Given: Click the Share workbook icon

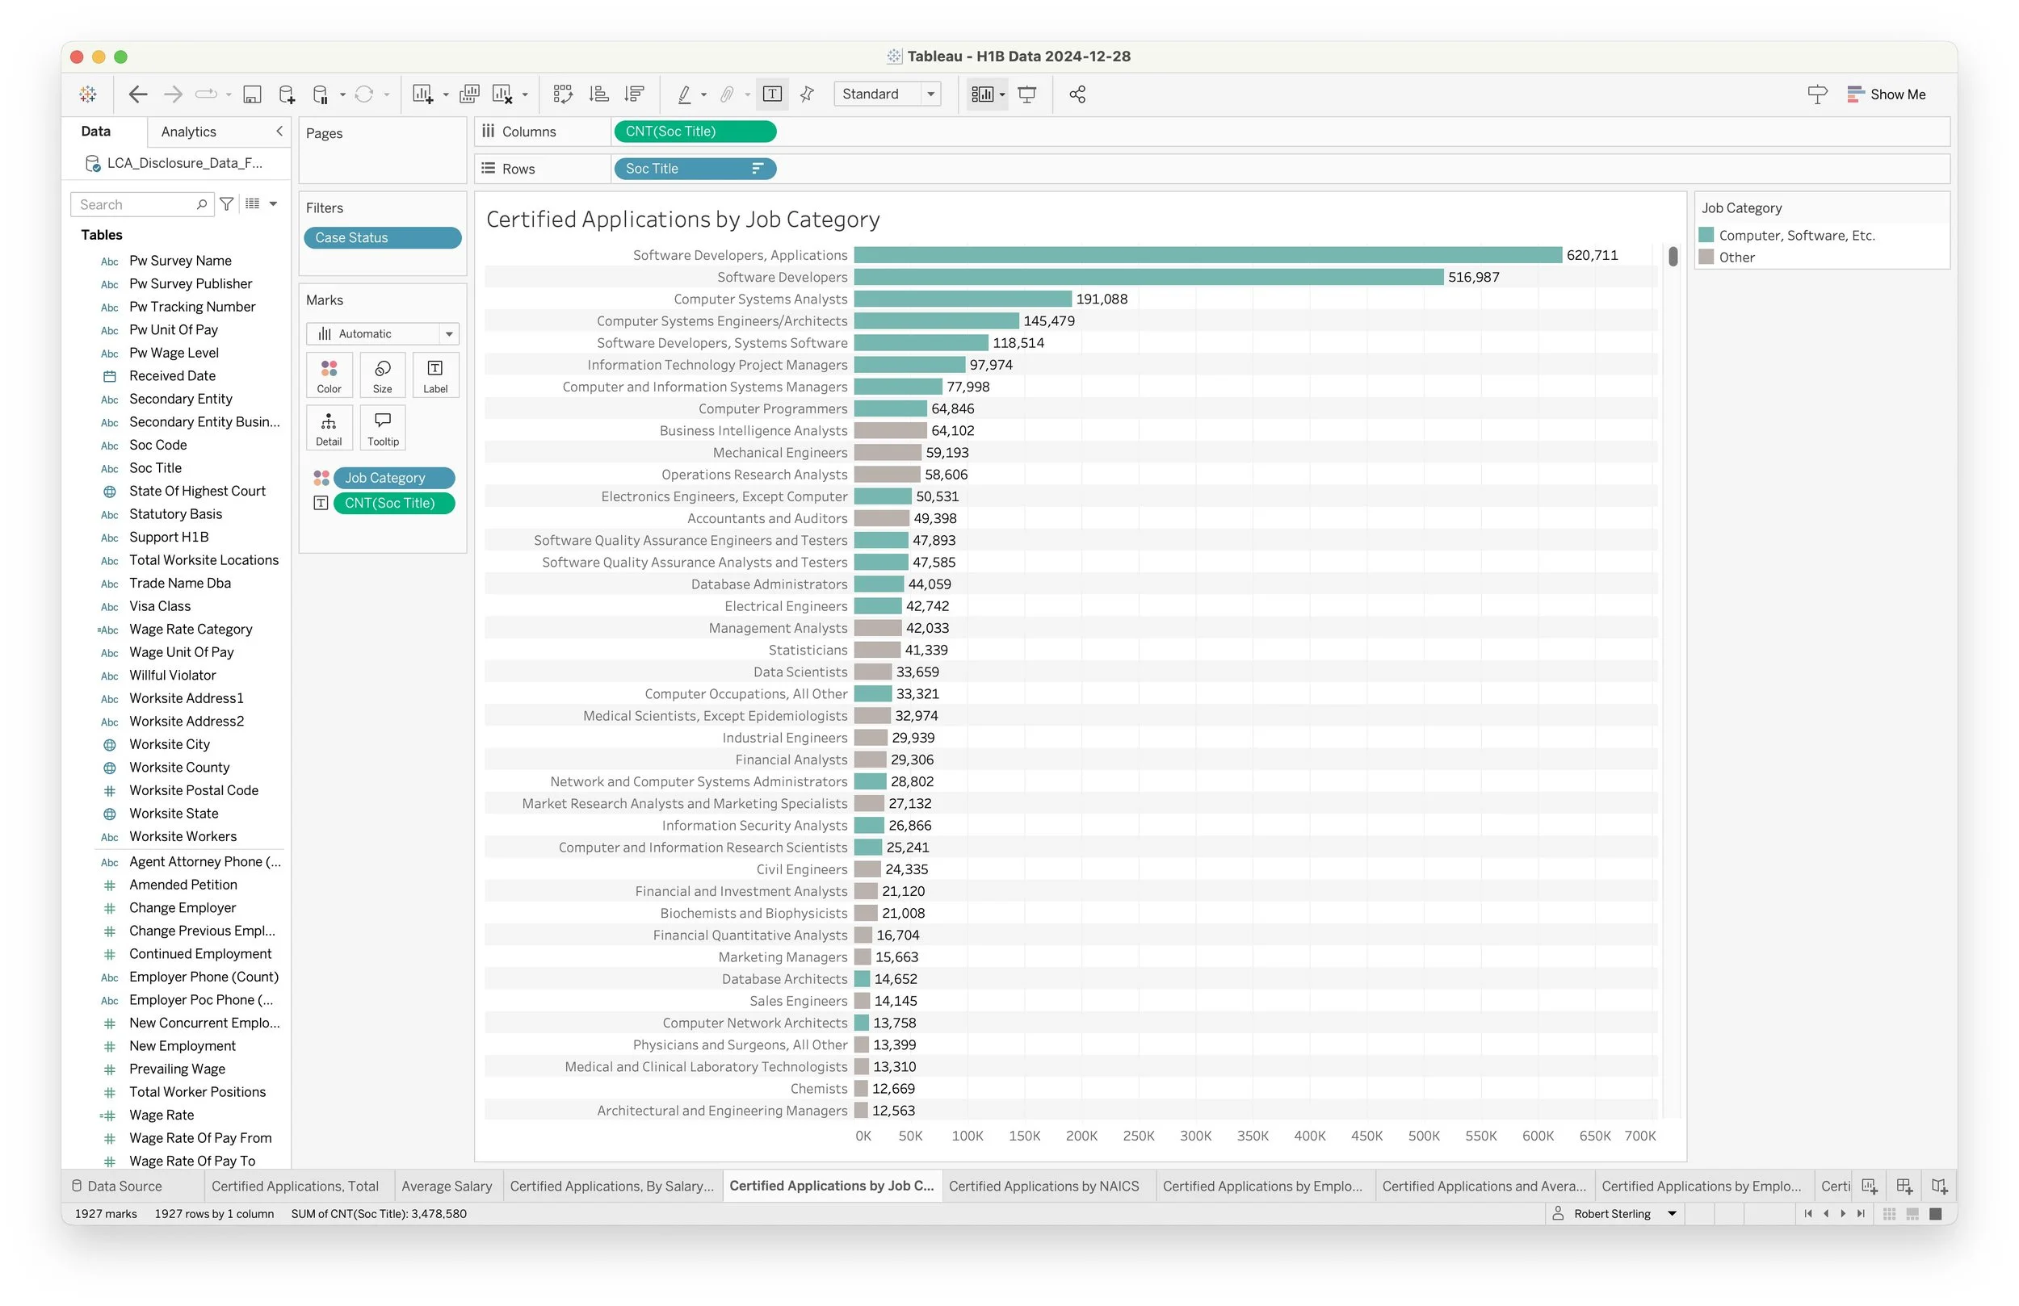Looking at the screenshot, I should [1077, 94].
